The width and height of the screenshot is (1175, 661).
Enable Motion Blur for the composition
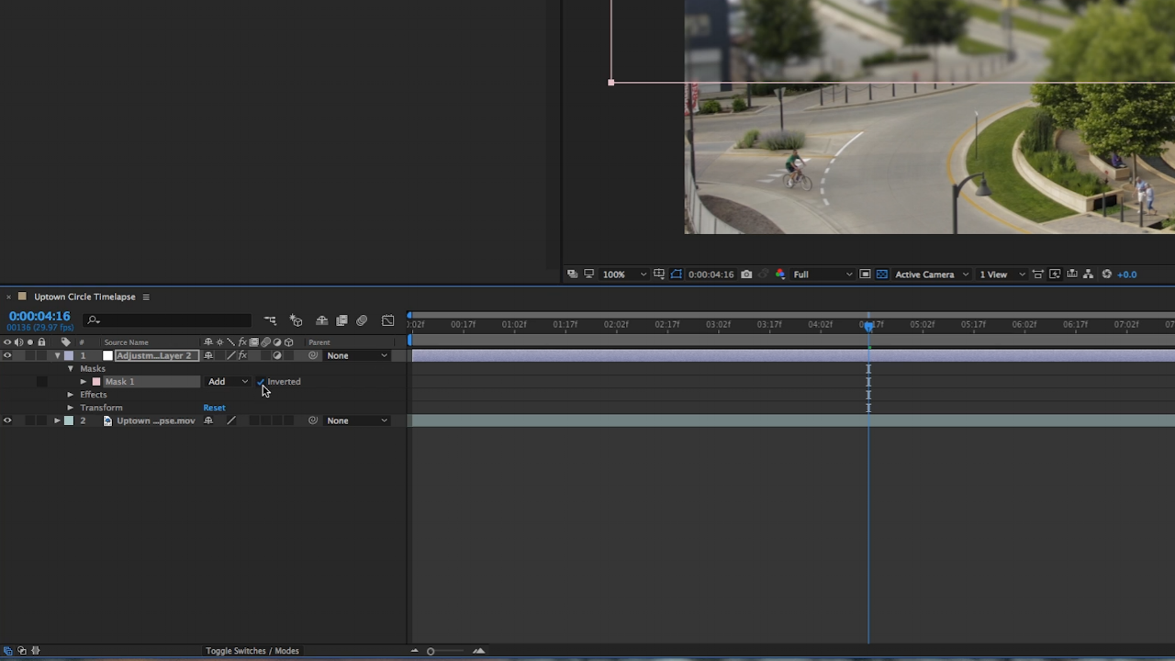point(362,320)
